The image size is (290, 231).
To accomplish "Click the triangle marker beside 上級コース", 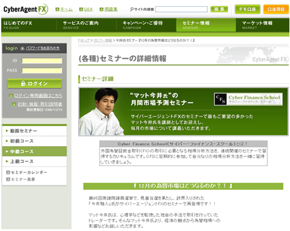I will click(x=7, y=161).
